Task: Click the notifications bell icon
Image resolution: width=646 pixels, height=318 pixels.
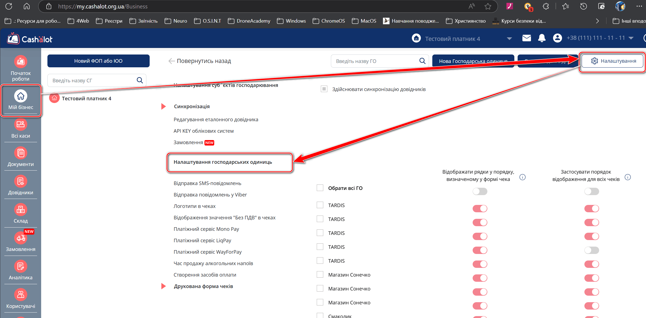Action: point(542,38)
